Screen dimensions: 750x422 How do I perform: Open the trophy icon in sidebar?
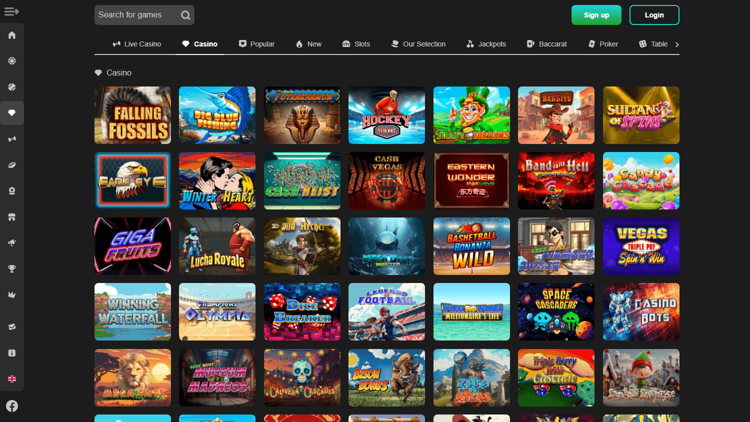(x=11, y=268)
